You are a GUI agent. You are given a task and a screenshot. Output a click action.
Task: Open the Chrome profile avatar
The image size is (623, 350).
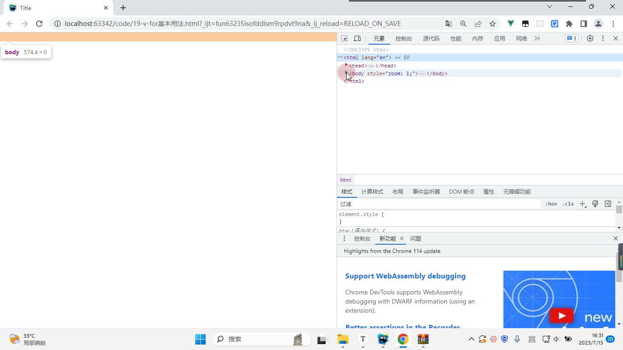click(598, 24)
